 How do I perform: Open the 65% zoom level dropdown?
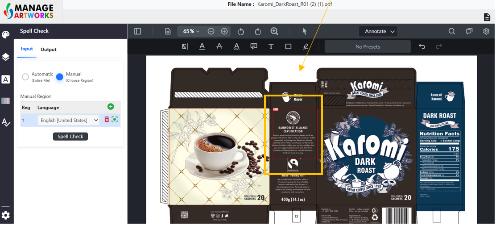(191, 31)
